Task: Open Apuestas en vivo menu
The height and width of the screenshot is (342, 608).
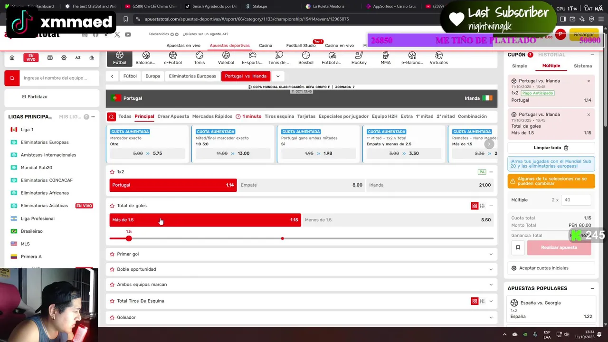Action: click(183, 46)
